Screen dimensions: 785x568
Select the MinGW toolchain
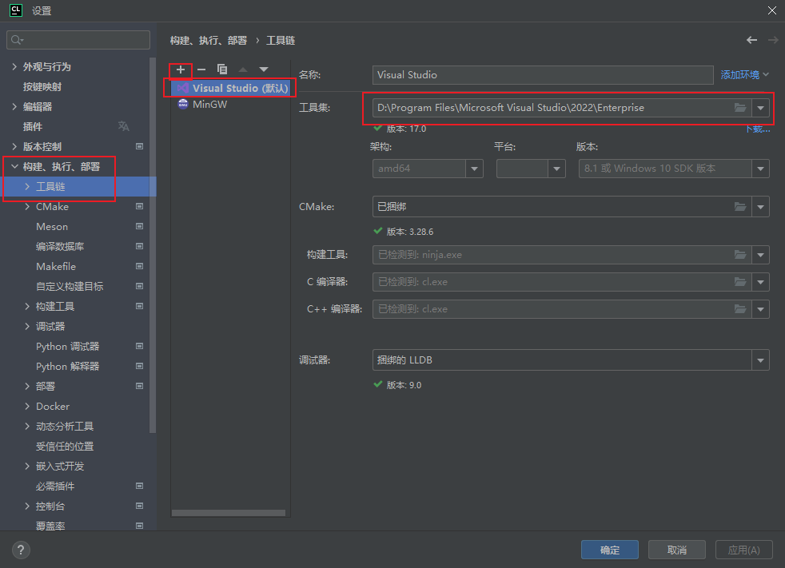coord(209,104)
